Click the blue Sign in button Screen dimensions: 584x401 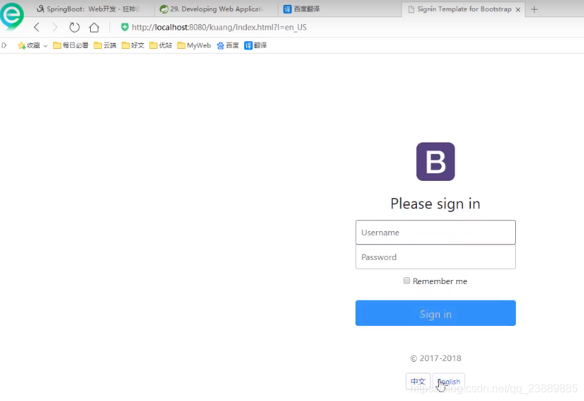coord(435,313)
